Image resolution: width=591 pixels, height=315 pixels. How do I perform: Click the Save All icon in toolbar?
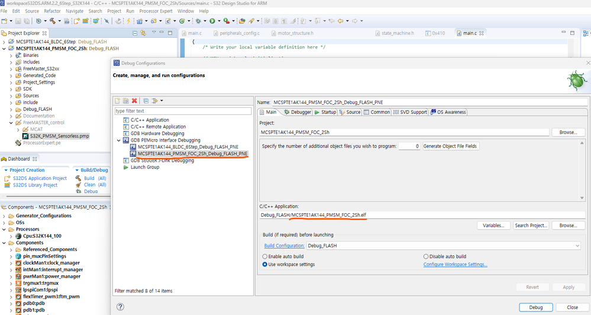click(27, 21)
